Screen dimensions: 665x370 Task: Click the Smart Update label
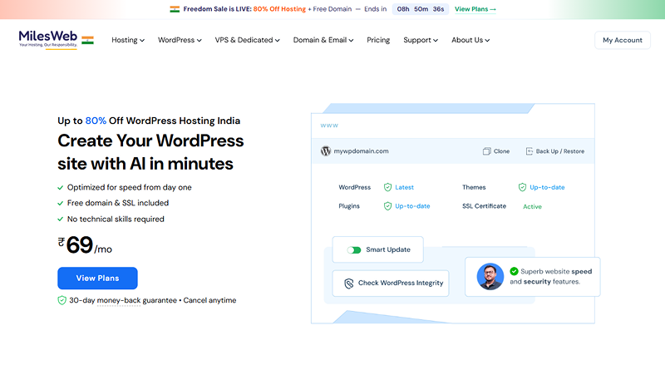[x=388, y=249]
